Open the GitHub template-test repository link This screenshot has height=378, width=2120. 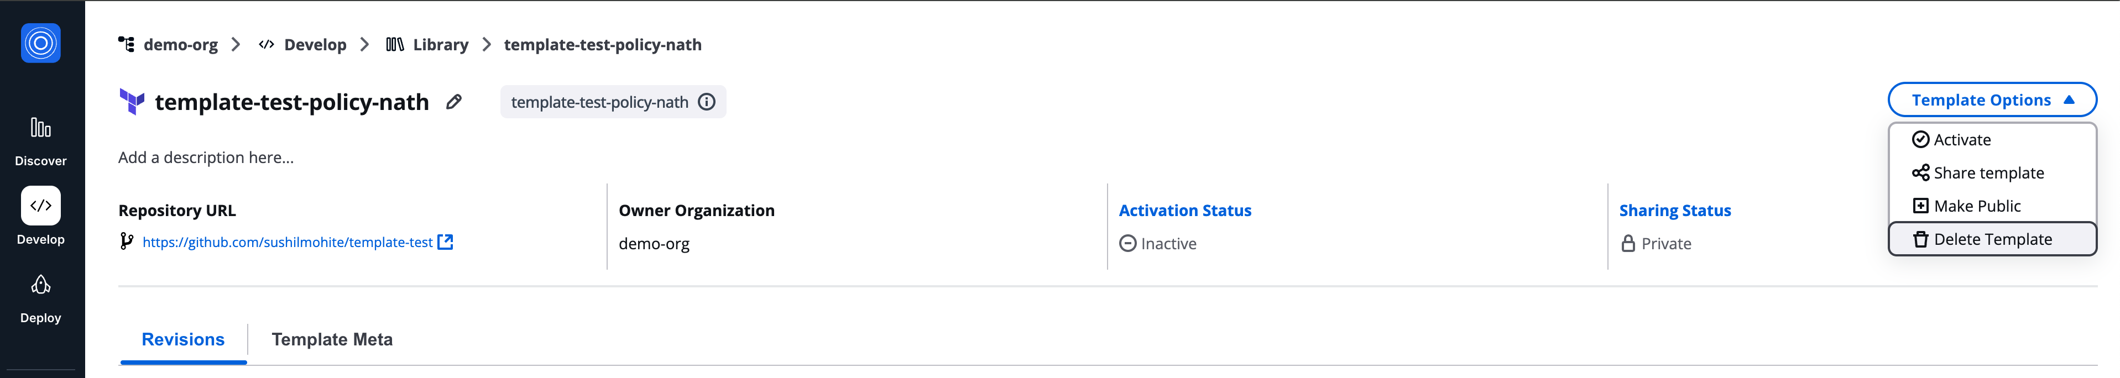(287, 243)
